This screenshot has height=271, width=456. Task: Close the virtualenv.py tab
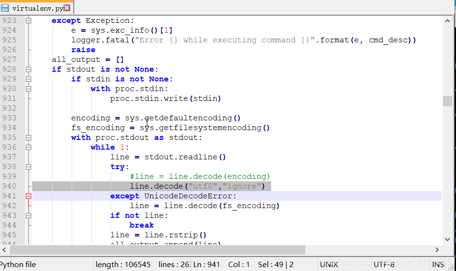coord(67,8)
